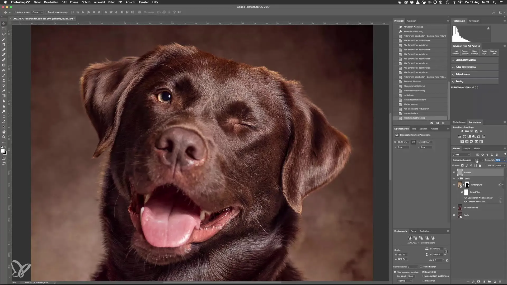Open the Filter menu

pos(111,2)
